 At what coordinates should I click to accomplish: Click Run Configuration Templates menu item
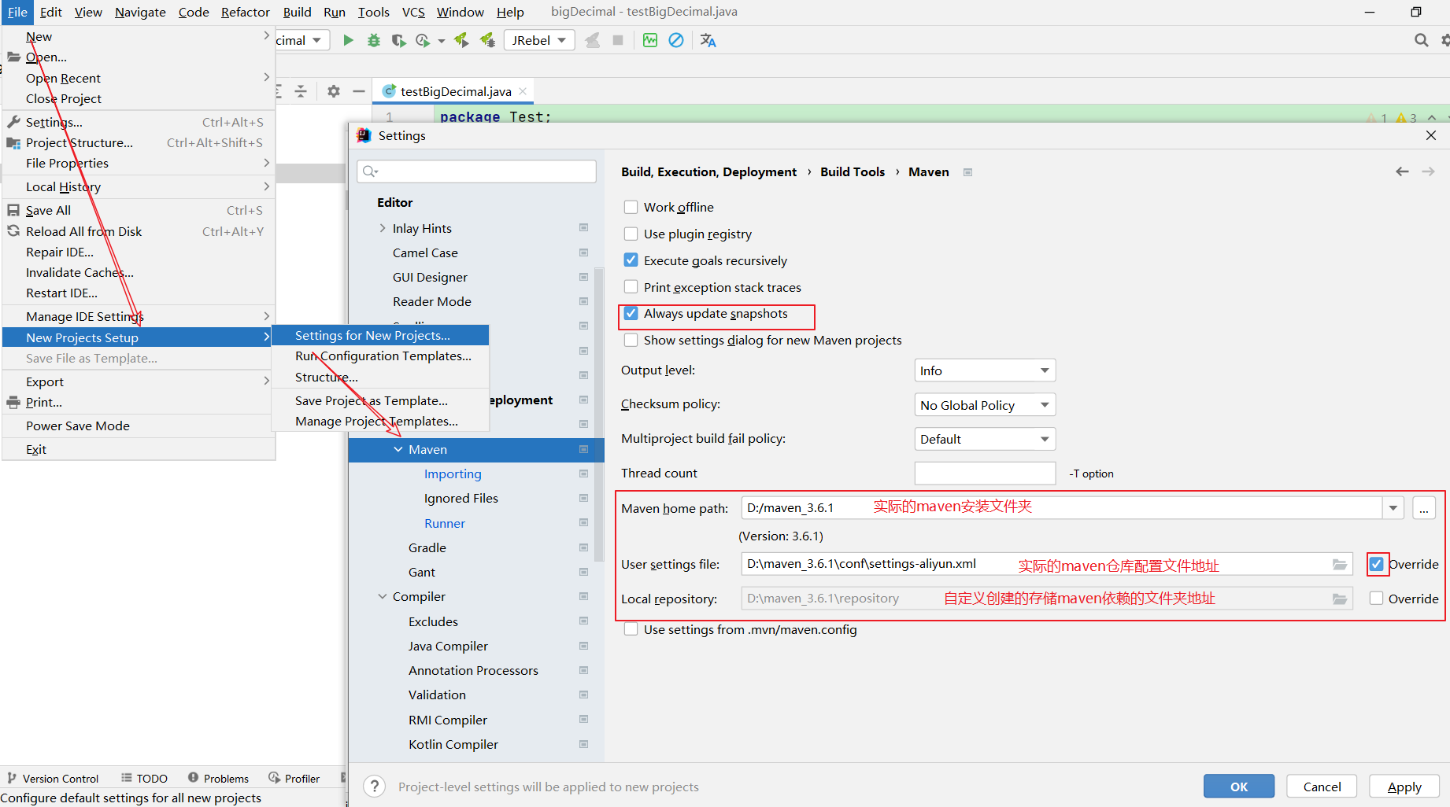(x=380, y=356)
